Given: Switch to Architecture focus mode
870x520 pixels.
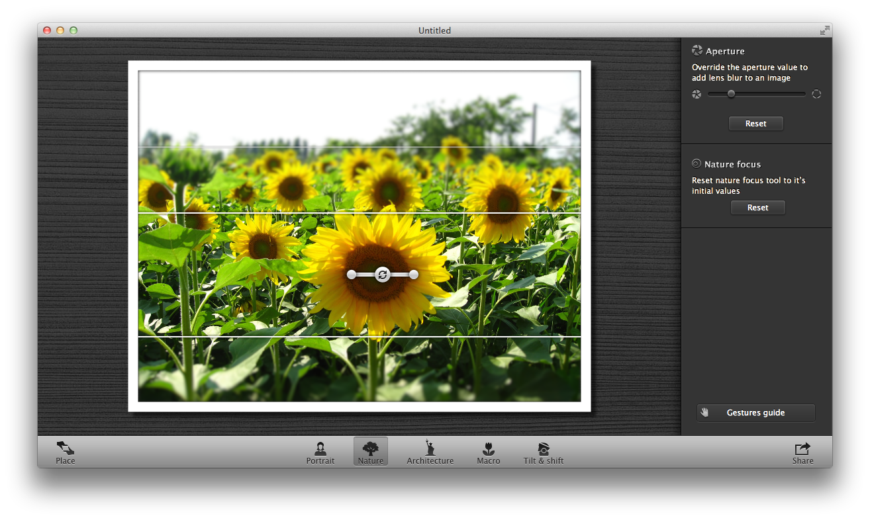Looking at the screenshot, I should point(430,452).
